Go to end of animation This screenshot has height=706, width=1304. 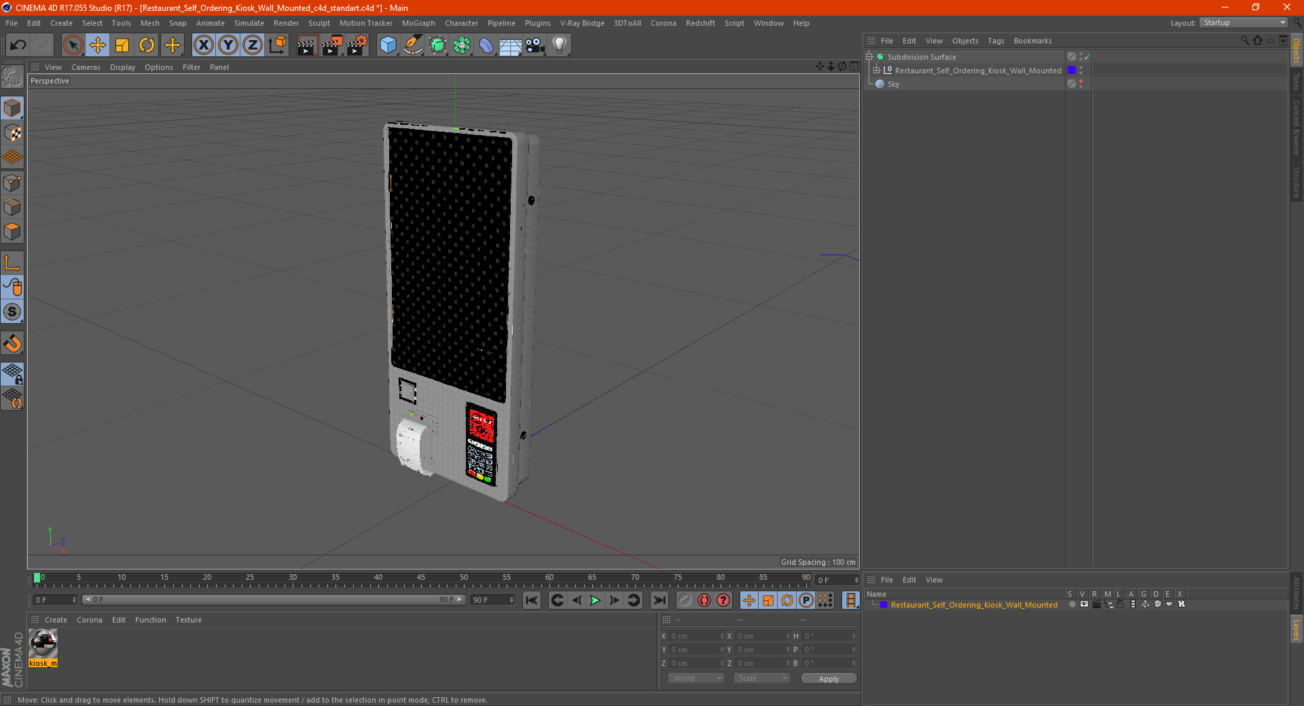pos(659,600)
